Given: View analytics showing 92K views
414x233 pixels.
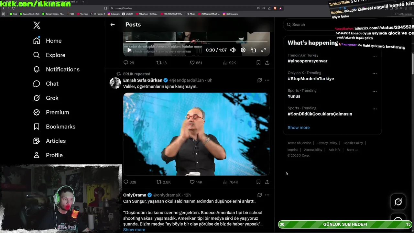Looking at the screenshot, I should pos(230,63).
